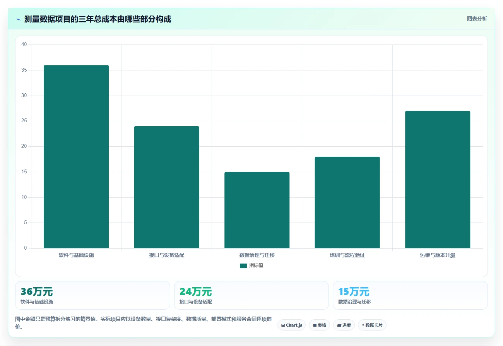Click the 数据治理与迁移 axis label
This screenshot has height=346, width=503.
pos(257,255)
